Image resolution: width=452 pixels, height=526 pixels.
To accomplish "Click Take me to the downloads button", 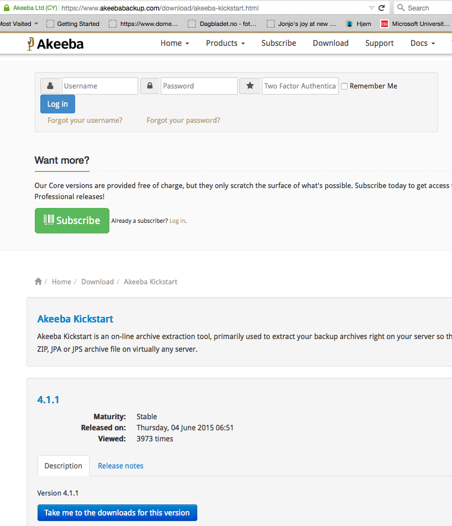I will pyautogui.click(x=117, y=513).
